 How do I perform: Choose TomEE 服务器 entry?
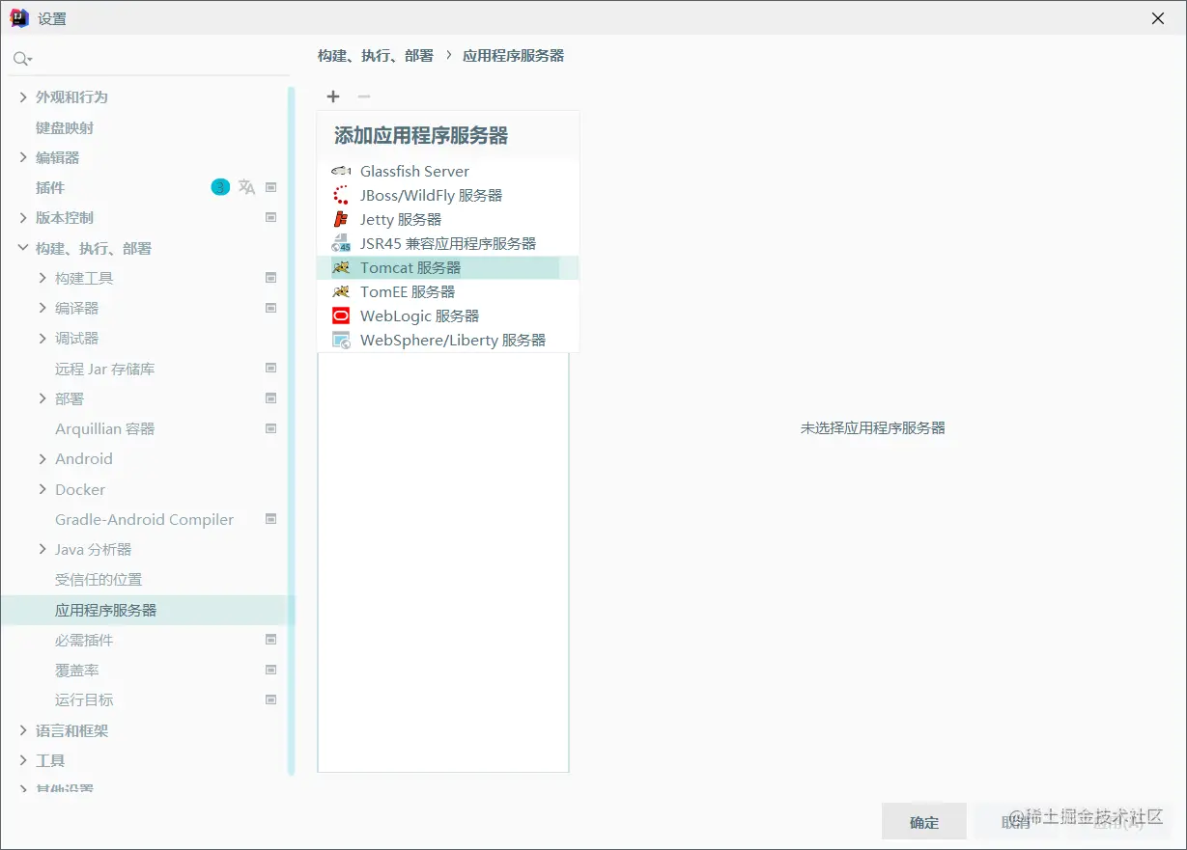448,291
